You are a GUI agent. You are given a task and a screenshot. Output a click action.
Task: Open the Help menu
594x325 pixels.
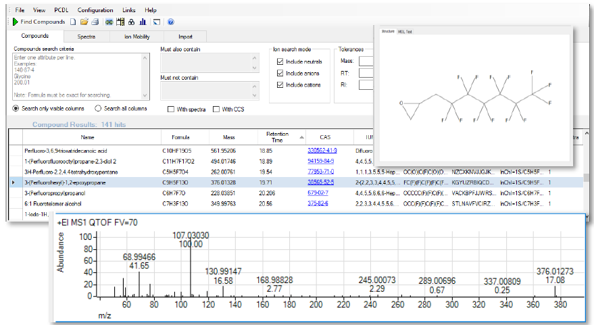point(151,10)
